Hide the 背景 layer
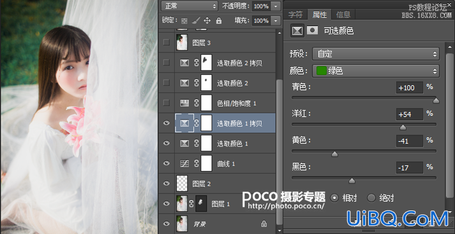 coord(167,224)
